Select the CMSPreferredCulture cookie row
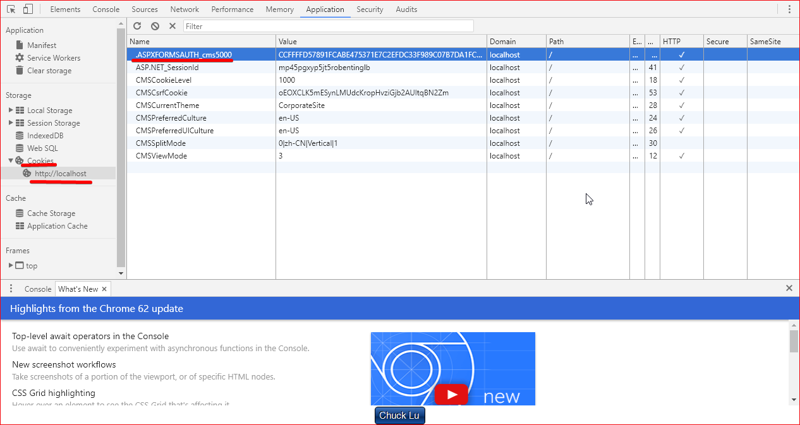Viewport: 800px width, 425px height. pos(463,118)
